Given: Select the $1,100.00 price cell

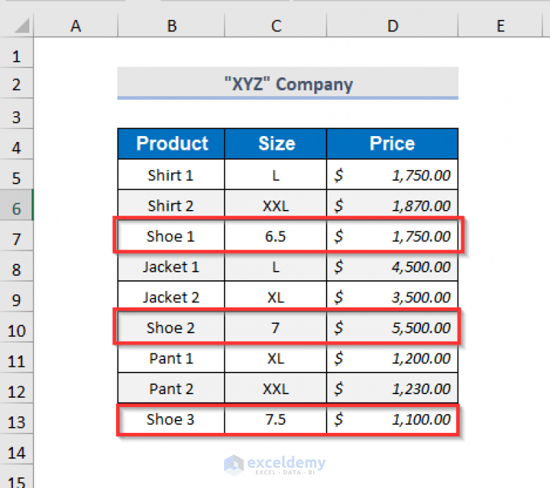Looking at the screenshot, I should 392,418.
